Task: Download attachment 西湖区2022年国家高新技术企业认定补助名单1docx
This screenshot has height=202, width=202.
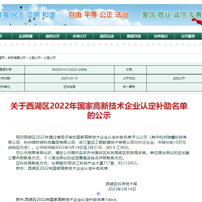Action: [67, 200]
